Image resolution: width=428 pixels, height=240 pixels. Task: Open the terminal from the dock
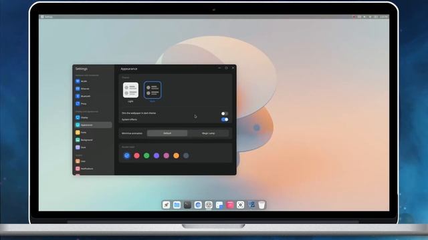tap(187, 205)
